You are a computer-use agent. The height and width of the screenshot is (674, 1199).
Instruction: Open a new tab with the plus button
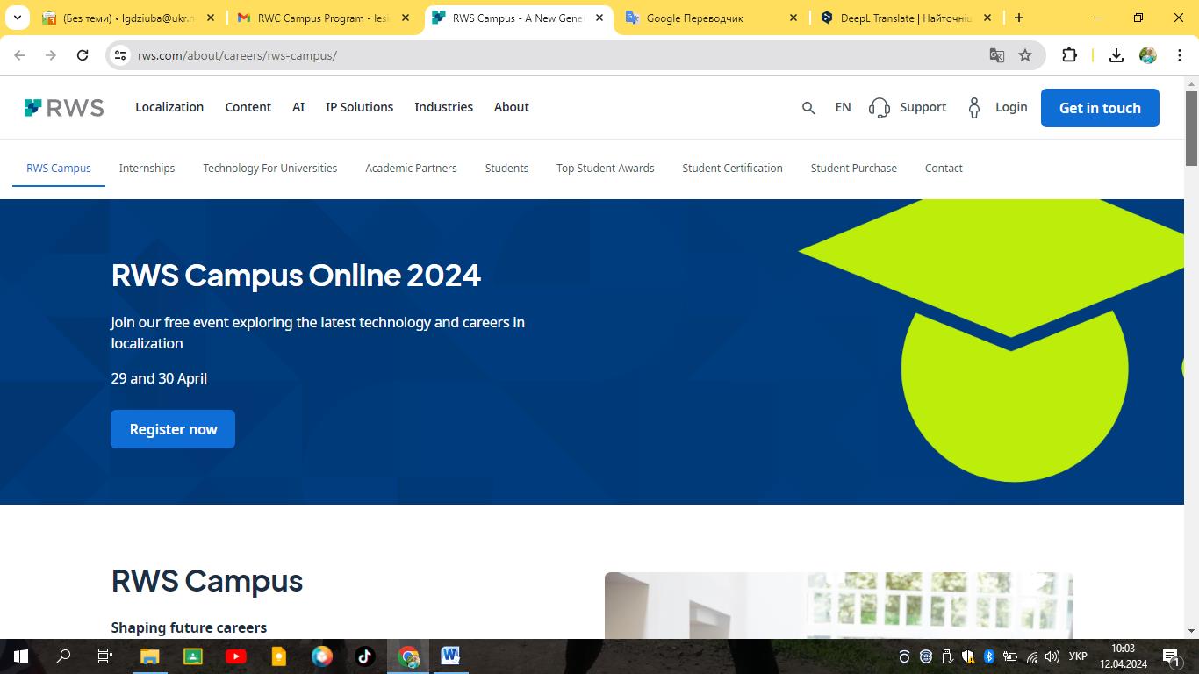(x=1019, y=18)
